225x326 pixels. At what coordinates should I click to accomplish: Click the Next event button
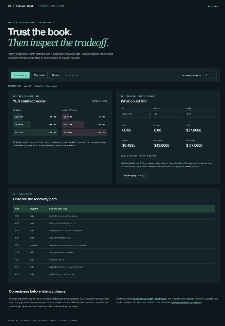pos(20,75)
